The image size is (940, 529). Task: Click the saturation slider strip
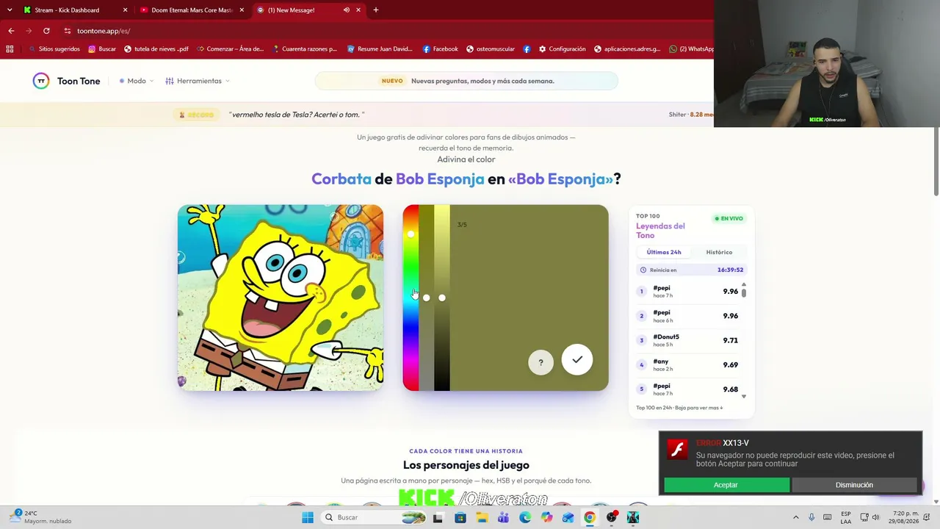[426, 298]
